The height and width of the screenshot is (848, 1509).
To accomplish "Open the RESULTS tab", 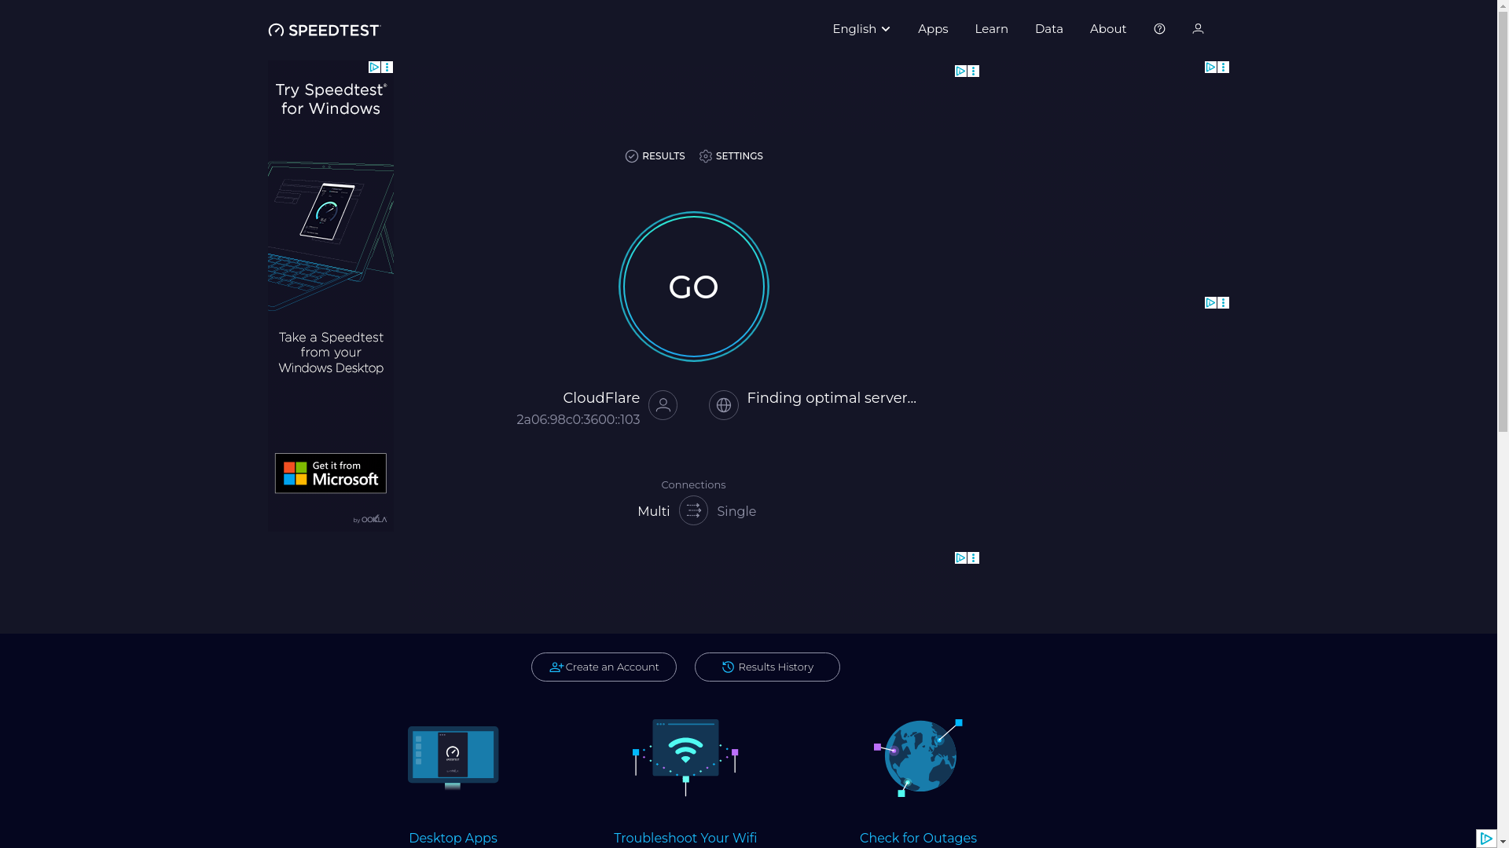I will pyautogui.click(x=655, y=156).
